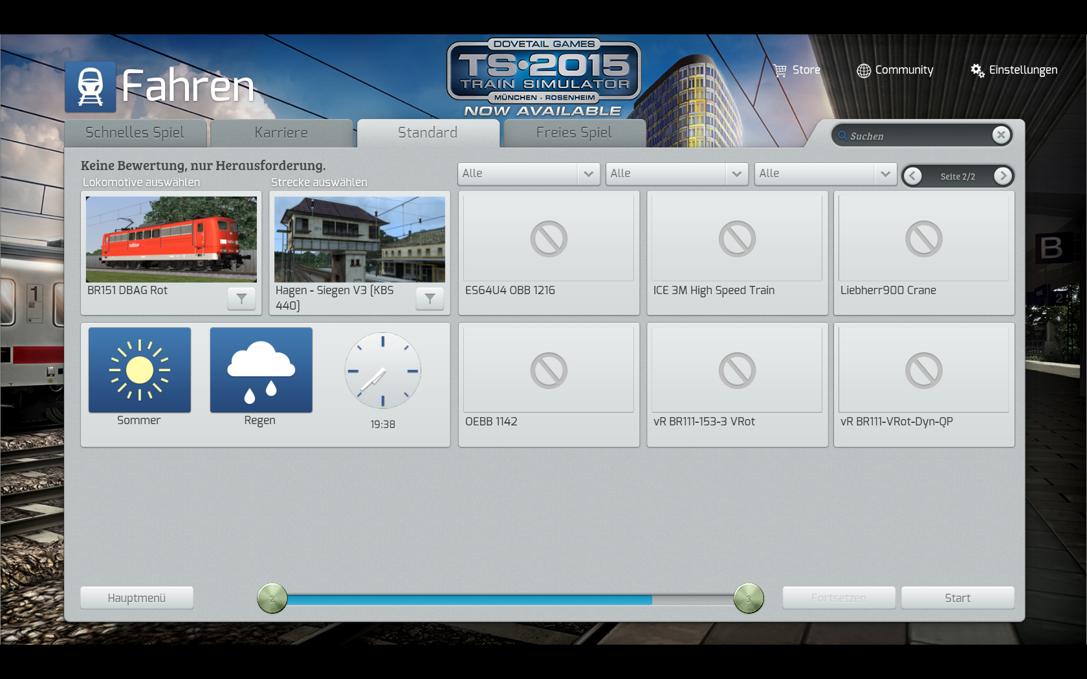Open the route filter funnel icon

(x=430, y=298)
